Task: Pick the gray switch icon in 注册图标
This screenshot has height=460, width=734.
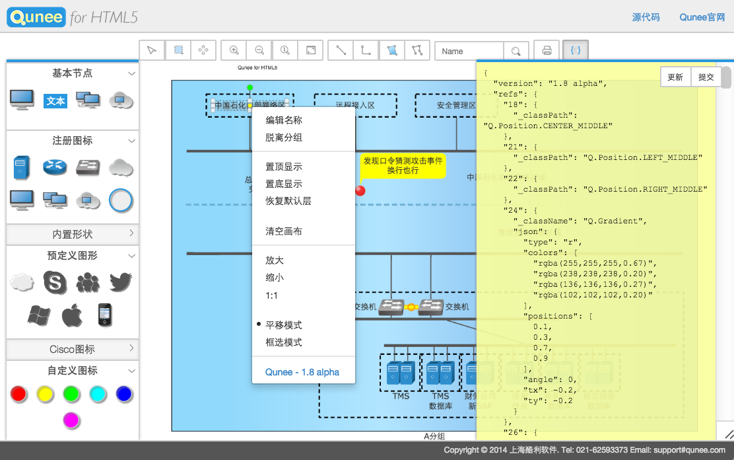Action: tap(88, 167)
